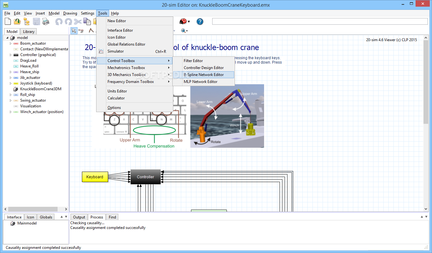Click the Open file folder icon
The image size is (432, 253).
pos(17,22)
